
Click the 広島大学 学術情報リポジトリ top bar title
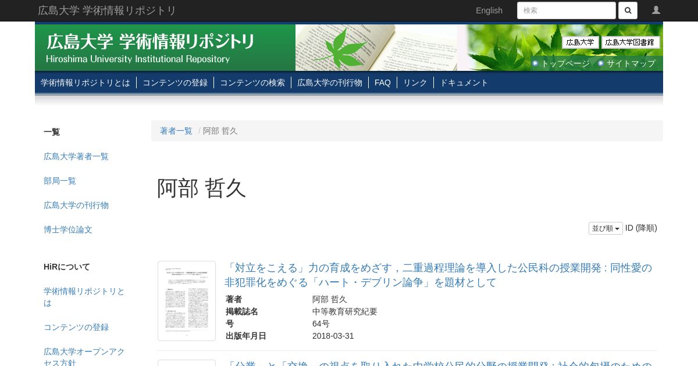coord(107,10)
